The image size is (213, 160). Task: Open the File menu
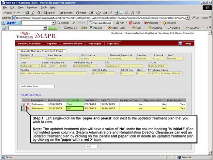(x=5, y=8)
